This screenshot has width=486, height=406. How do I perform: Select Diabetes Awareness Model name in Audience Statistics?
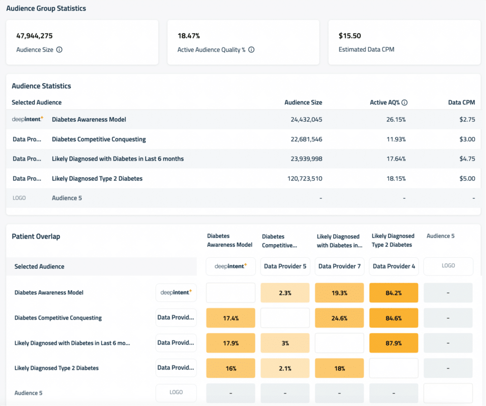[x=89, y=119]
